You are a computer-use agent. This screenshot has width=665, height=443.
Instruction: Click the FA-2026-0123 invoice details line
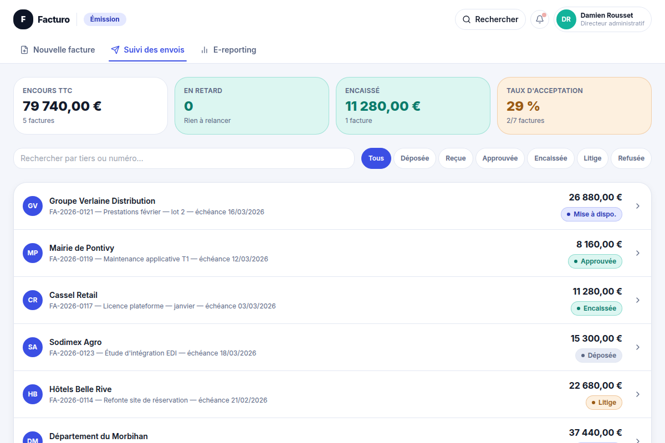pos(153,353)
